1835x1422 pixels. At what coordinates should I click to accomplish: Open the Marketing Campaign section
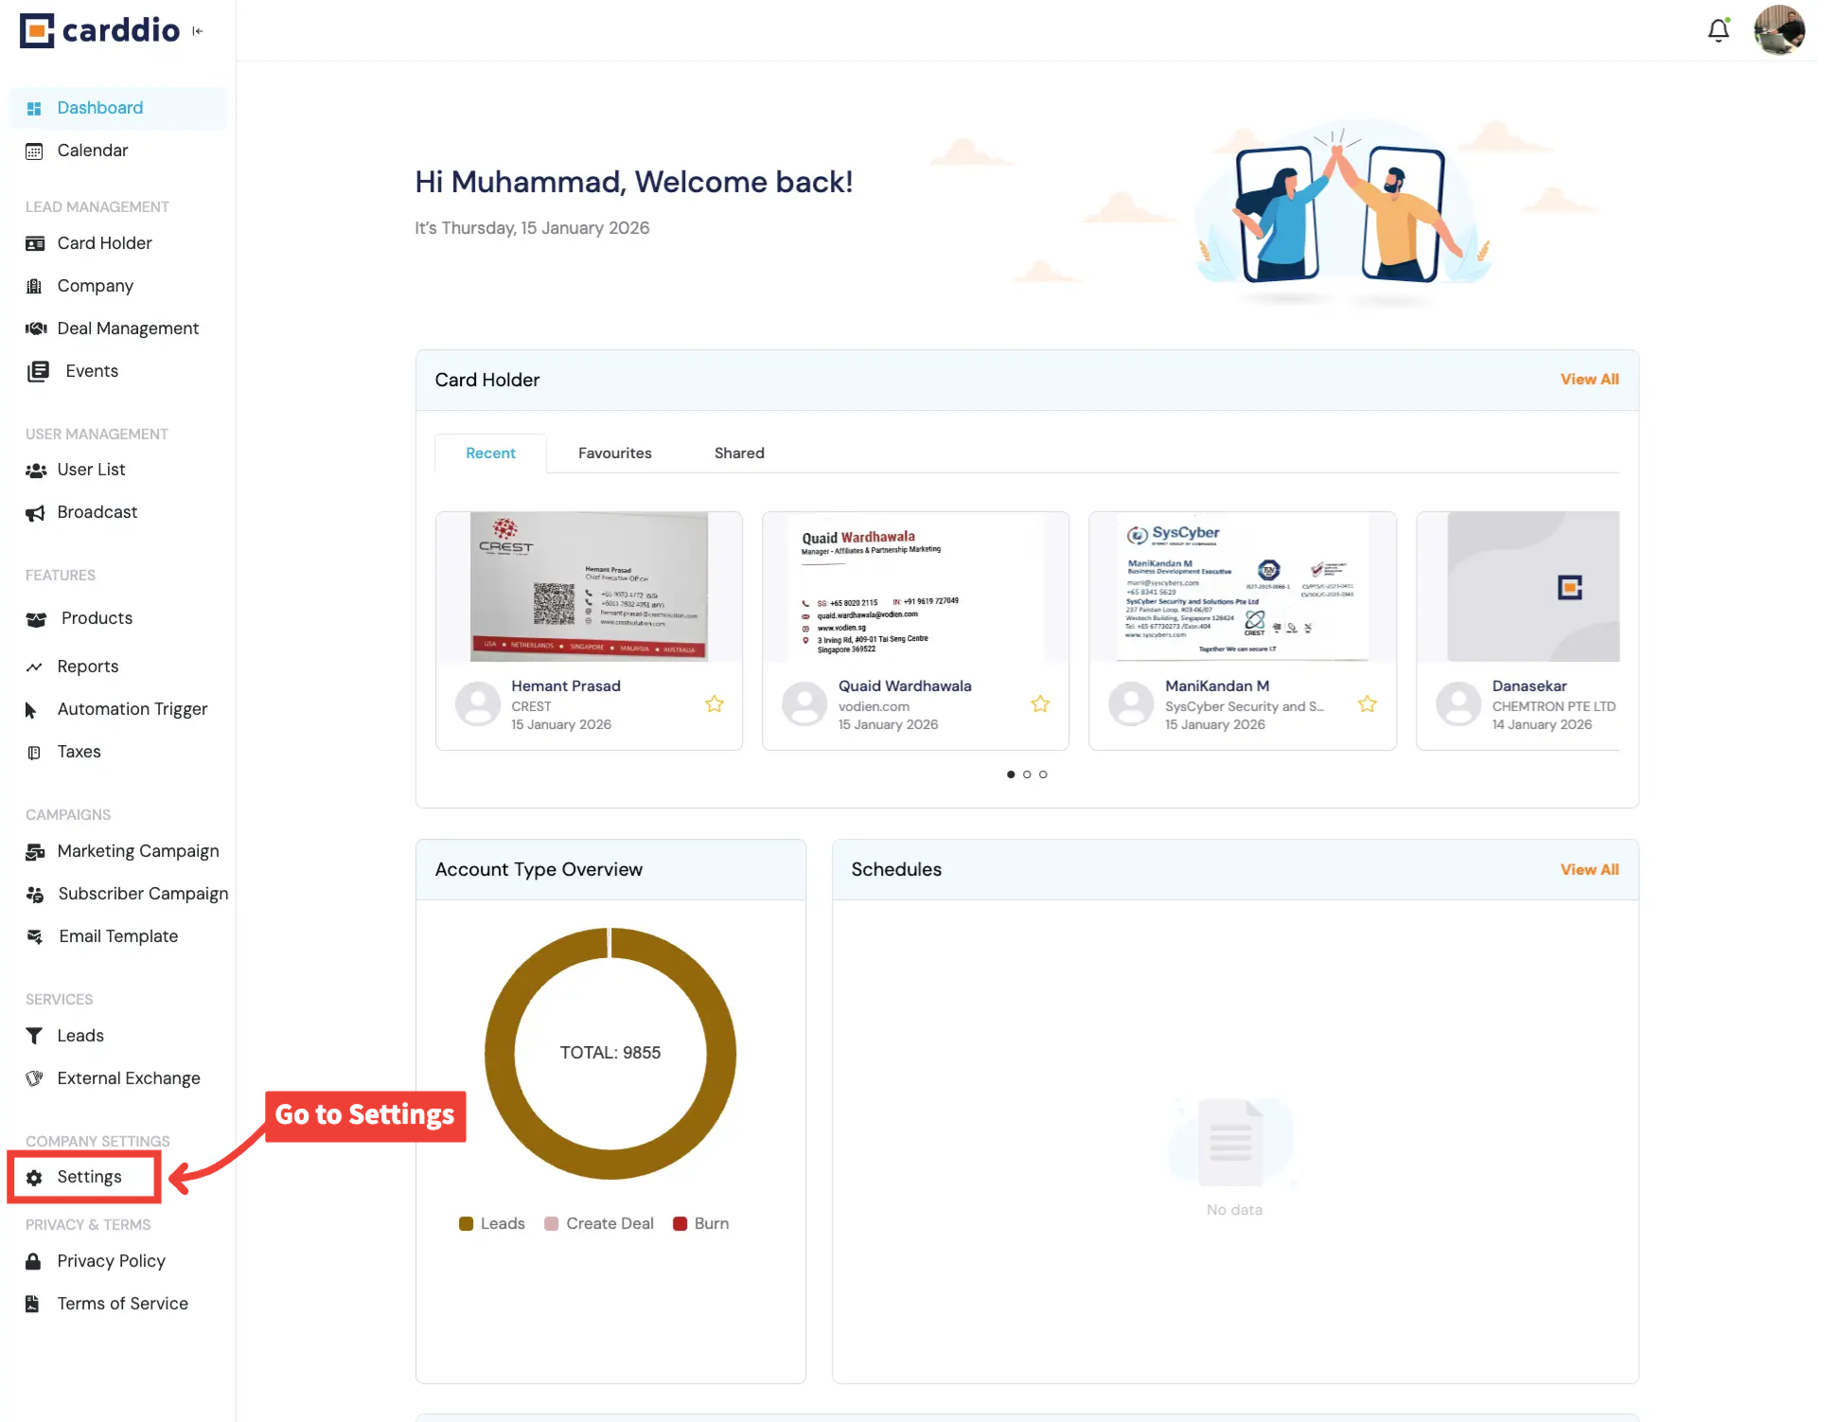click(138, 850)
